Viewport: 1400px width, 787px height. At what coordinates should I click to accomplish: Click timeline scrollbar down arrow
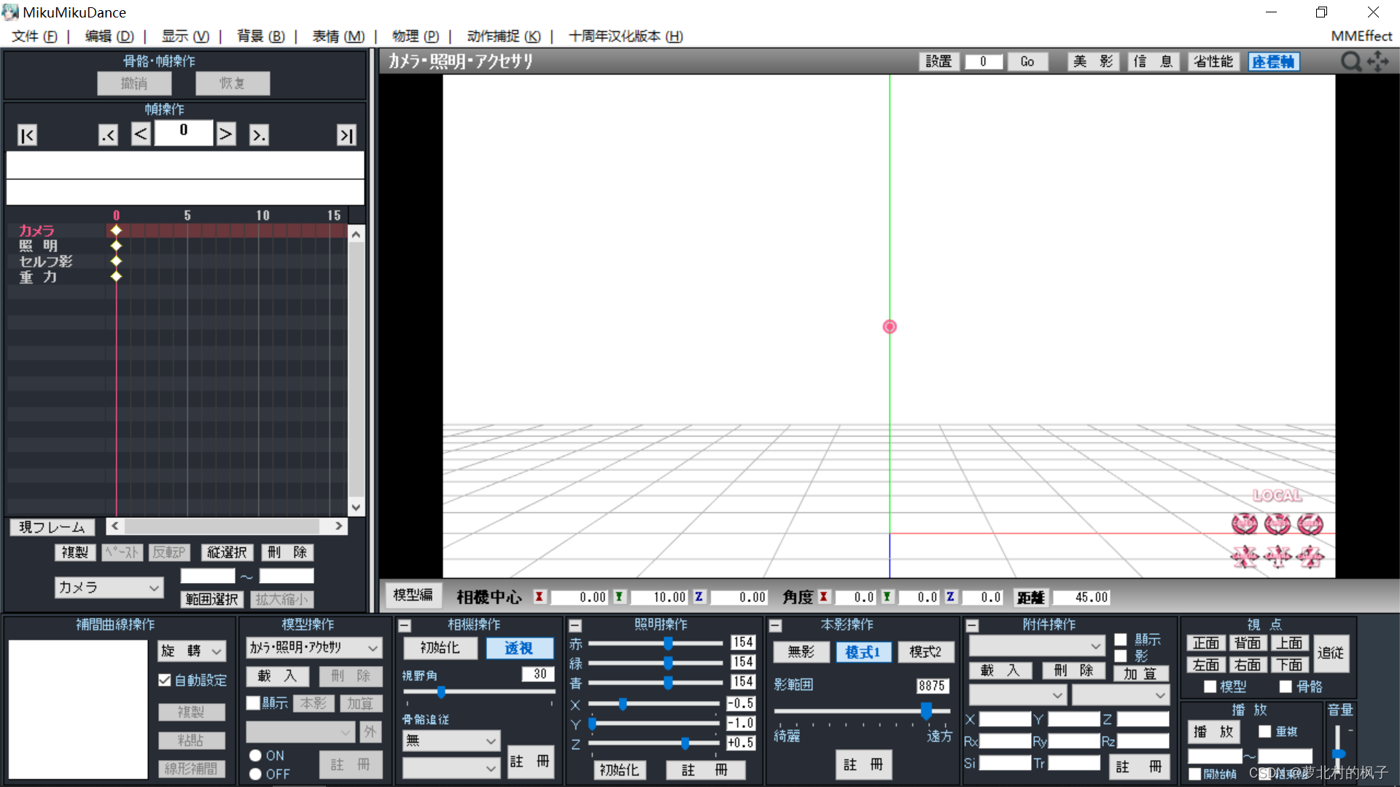(356, 508)
